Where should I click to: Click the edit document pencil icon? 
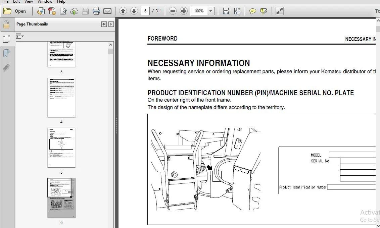click(63, 11)
